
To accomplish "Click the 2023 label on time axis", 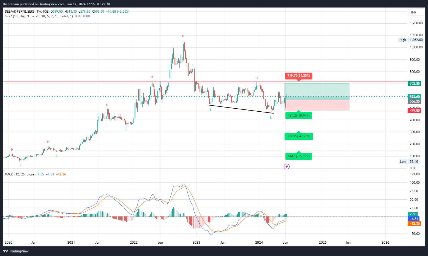I will point(196,243).
